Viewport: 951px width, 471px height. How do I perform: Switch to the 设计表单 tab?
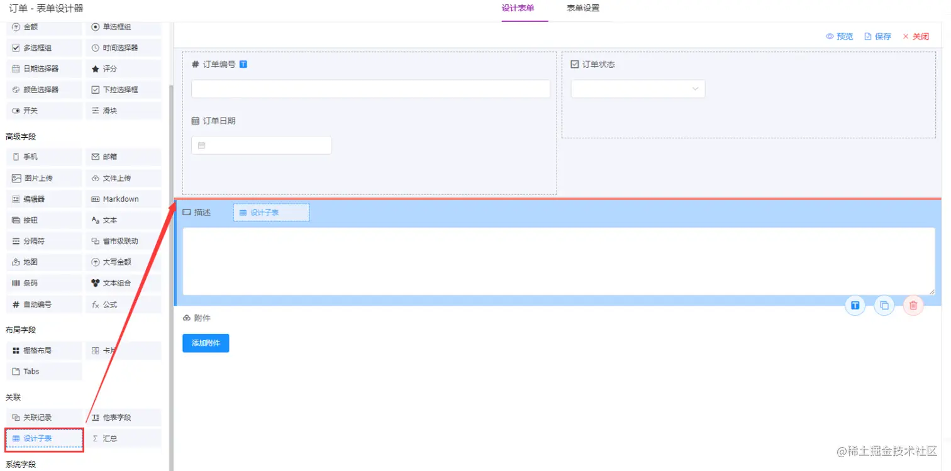518,9
